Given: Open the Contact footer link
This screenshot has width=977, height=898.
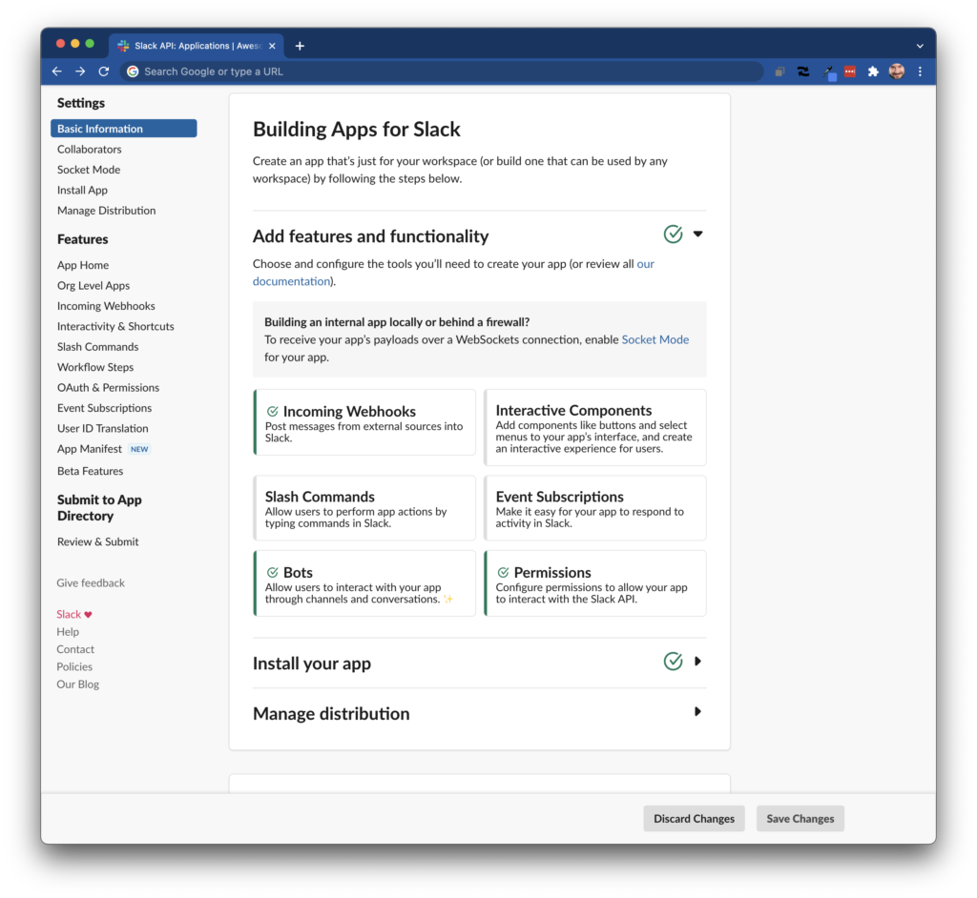Looking at the screenshot, I should pyautogui.click(x=75, y=649).
